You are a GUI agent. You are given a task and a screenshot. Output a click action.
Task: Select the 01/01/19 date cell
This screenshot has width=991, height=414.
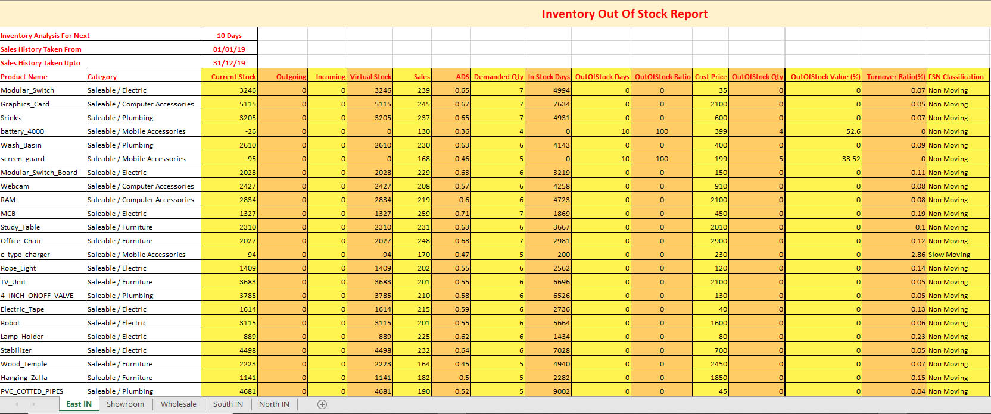point(229,48)
